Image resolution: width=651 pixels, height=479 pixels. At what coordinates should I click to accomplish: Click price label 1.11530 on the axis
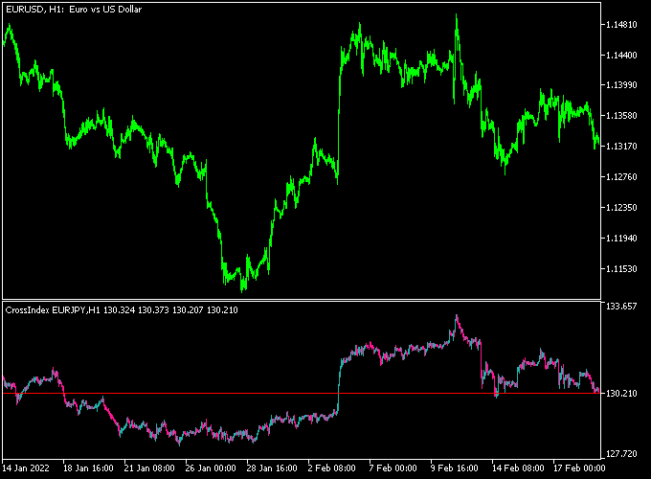[x=621, y=269]
